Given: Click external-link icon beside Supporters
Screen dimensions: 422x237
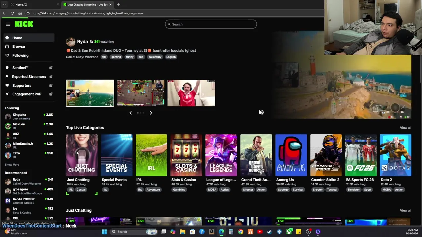Looking at the screenshot, I should [51, 86].
